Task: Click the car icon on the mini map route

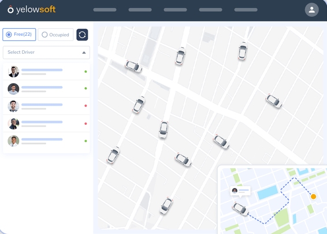Action: click(x=240, y=209)
